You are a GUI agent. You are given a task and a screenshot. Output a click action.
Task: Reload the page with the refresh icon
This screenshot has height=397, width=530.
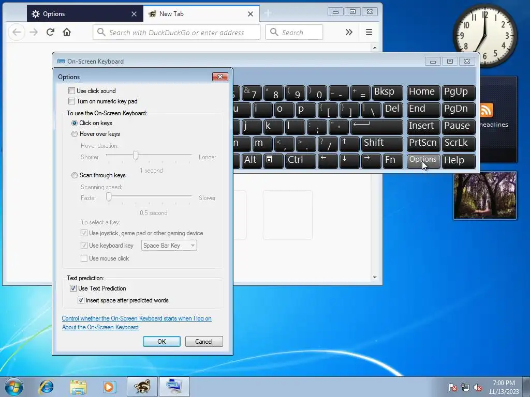tap(50, 33)
